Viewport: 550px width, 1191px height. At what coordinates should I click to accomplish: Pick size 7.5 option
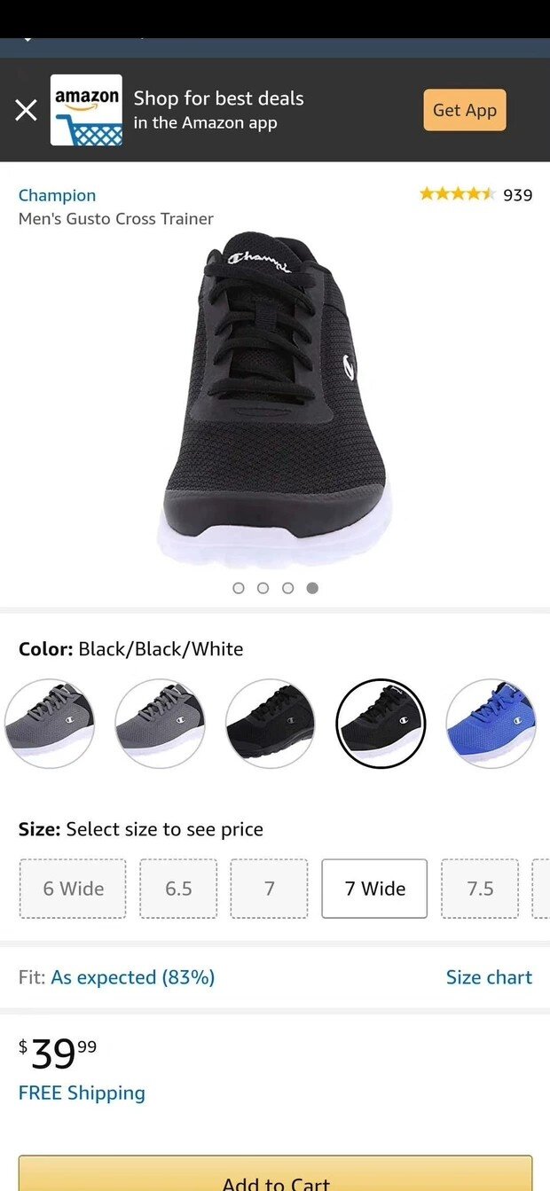click(480, 889)
